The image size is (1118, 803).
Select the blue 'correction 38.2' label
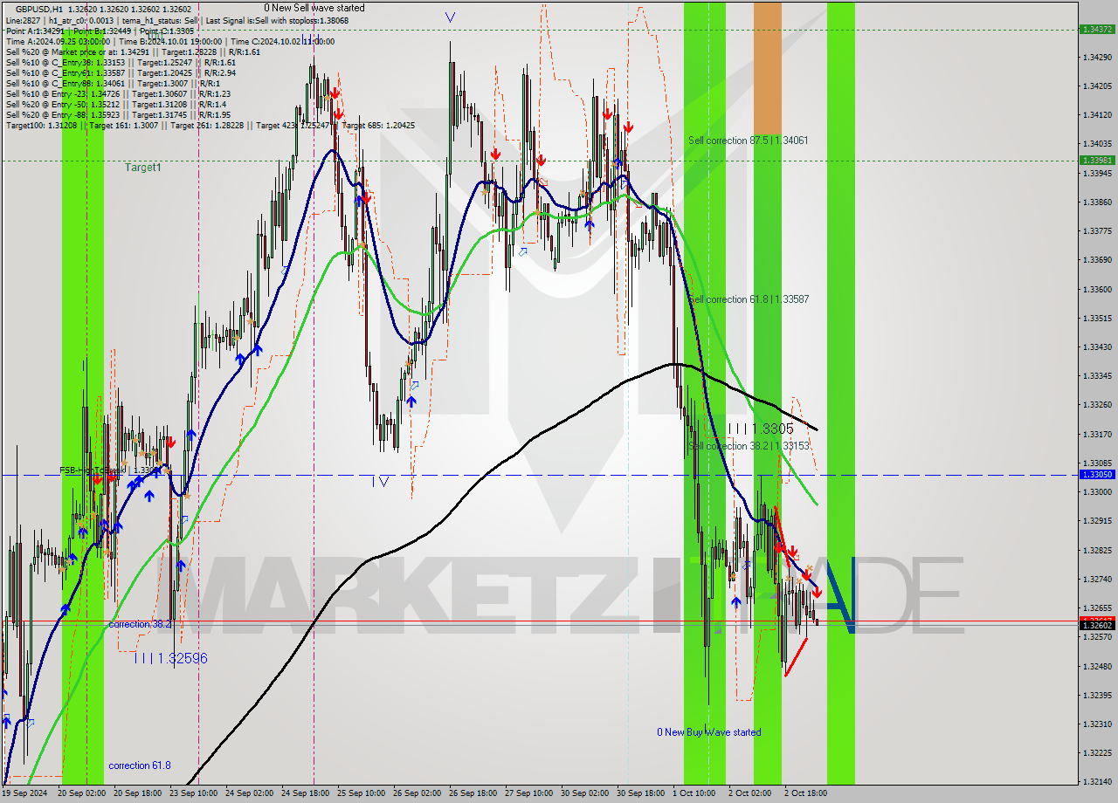[x=140, y=624]
